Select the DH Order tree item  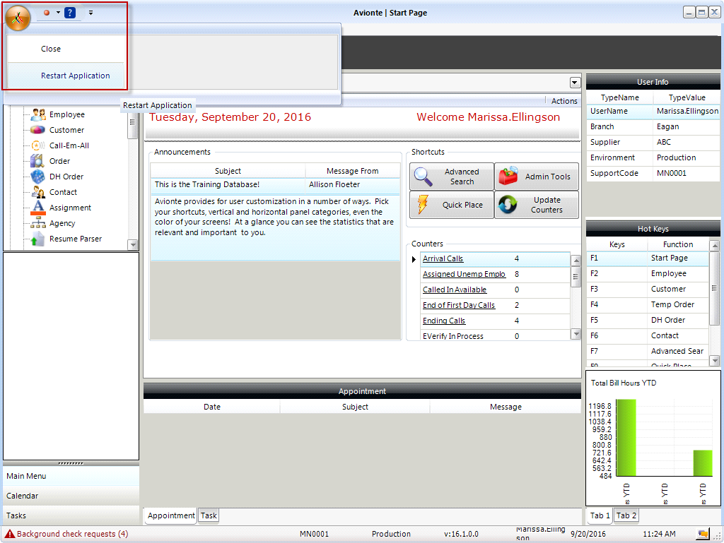[x=66, y=177]
